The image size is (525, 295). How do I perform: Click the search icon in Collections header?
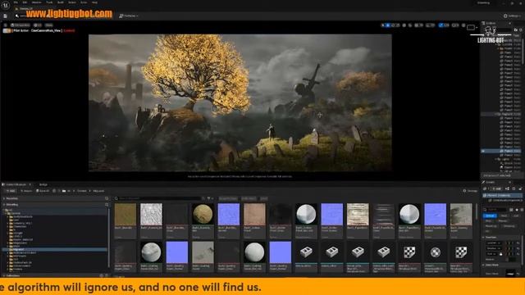point(107,275)
